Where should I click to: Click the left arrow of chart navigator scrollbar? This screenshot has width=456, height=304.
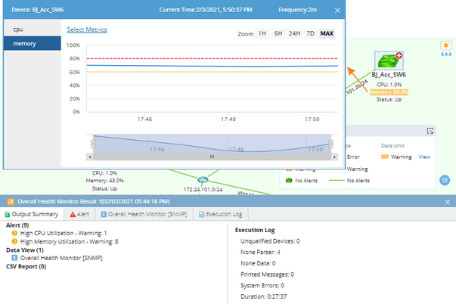pos(89,157)
